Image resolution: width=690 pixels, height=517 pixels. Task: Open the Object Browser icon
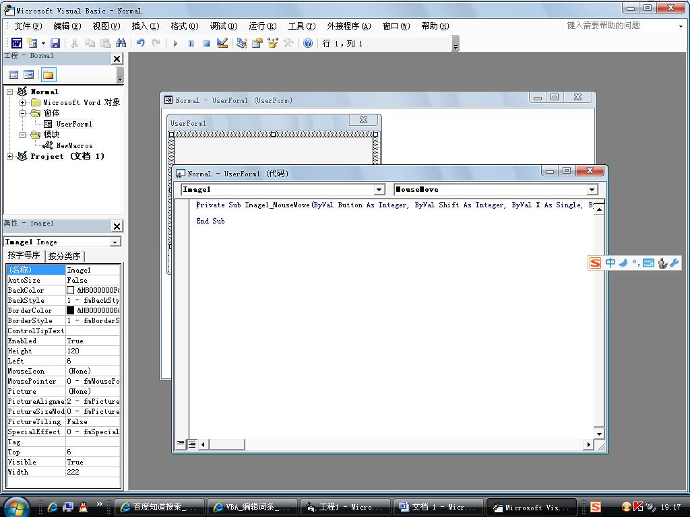(273, 43)
